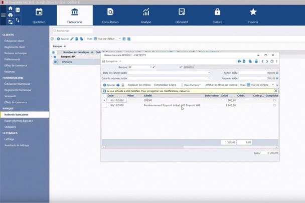Open the Favoris star tab
The image size is (305, 203).
253,14
